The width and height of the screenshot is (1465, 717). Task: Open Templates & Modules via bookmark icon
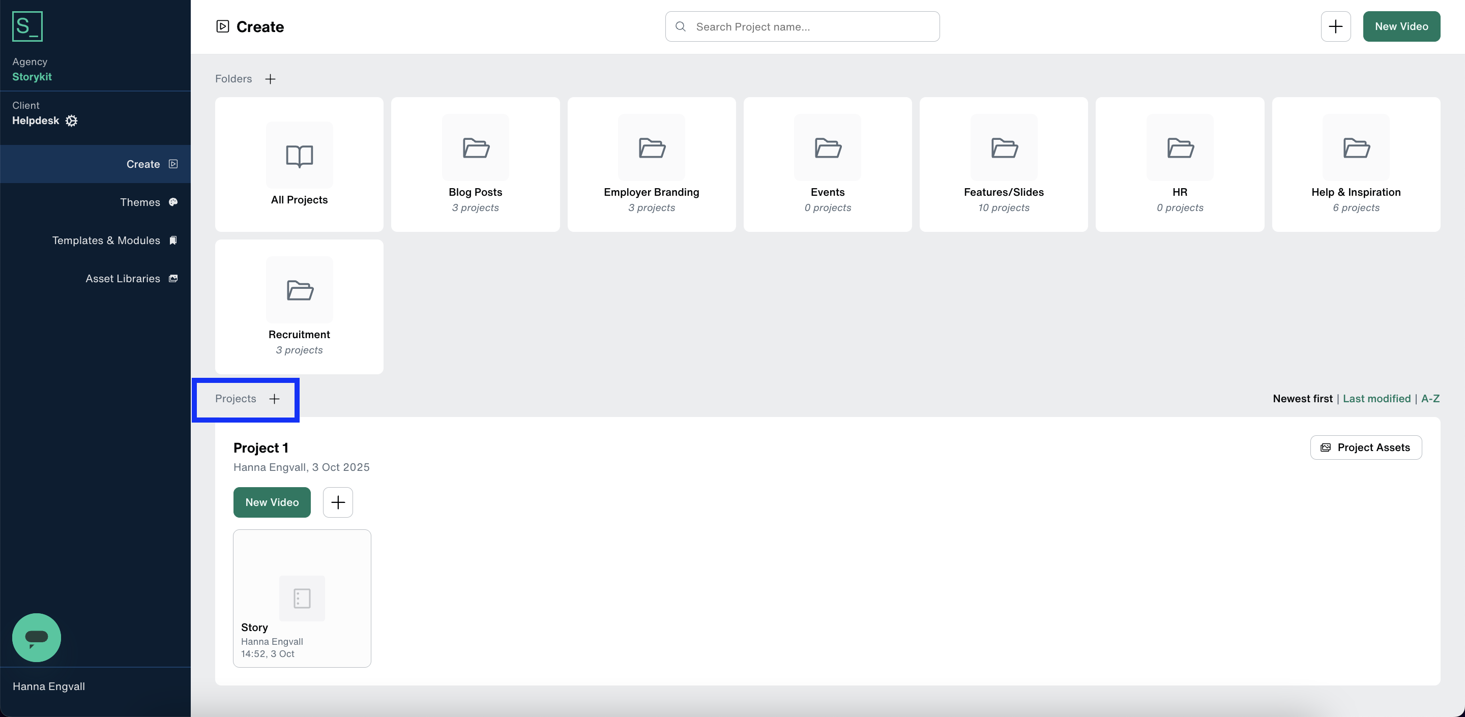pyautogui.click(x=173, y=240)
